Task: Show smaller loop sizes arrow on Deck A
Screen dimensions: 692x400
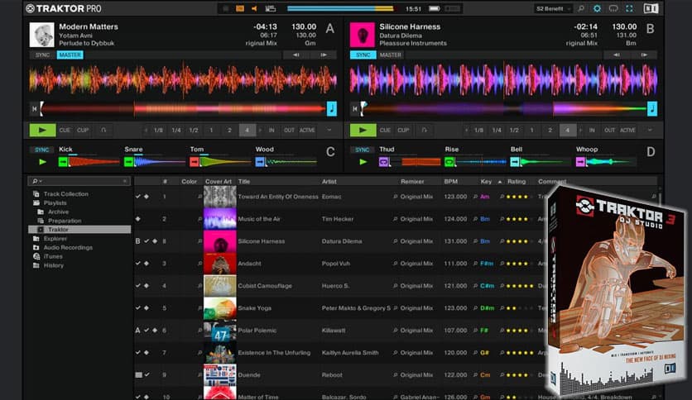Action: click(146, 130)
